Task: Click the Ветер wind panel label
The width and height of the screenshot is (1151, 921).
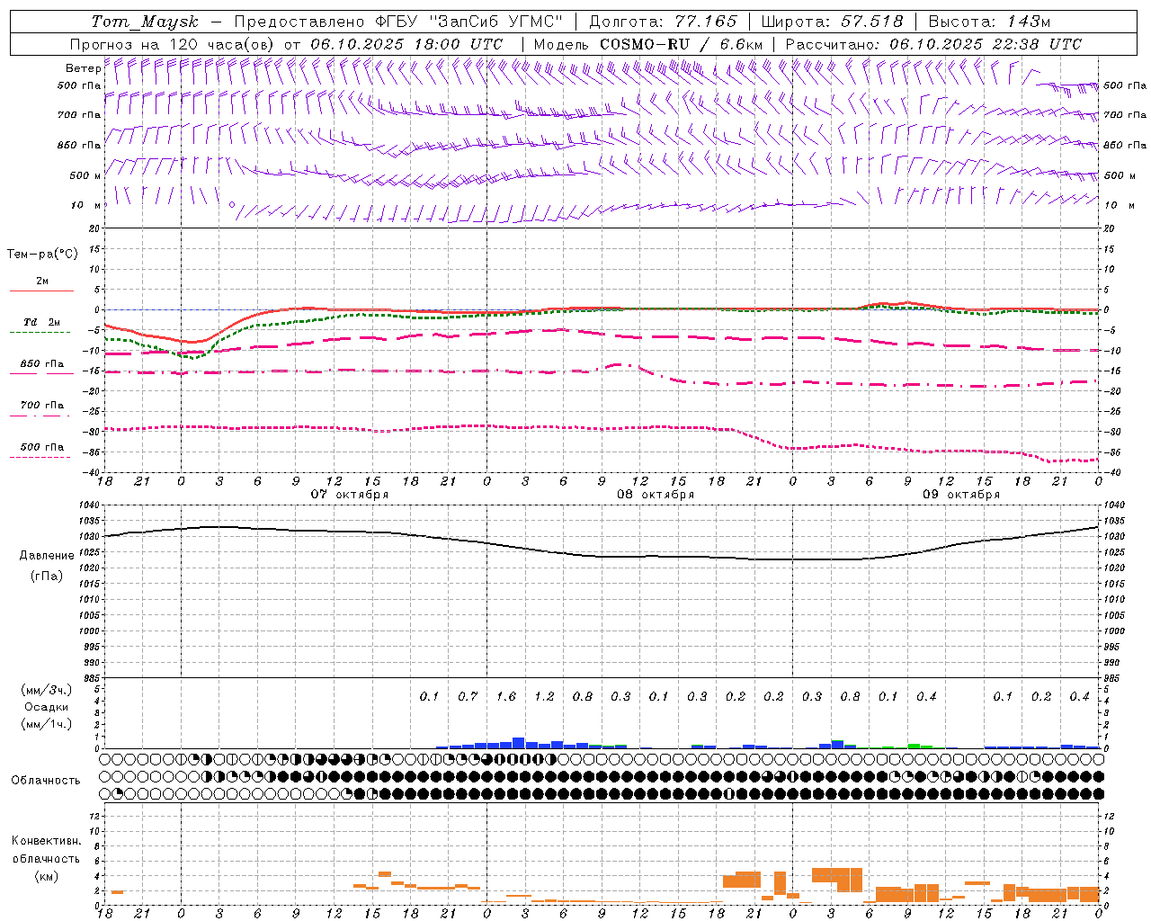Action: tap(83, 68)
